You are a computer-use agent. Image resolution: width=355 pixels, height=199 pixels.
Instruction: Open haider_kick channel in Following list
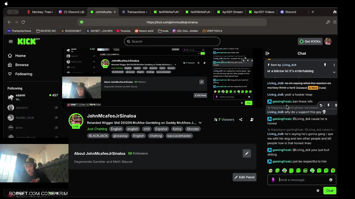33,117
